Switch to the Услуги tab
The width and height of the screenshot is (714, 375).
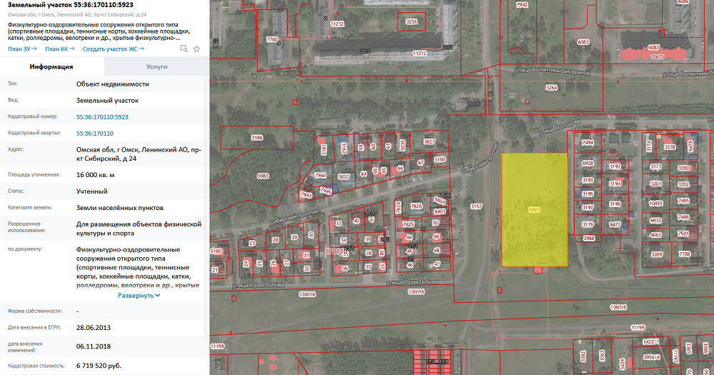[156, 66]
